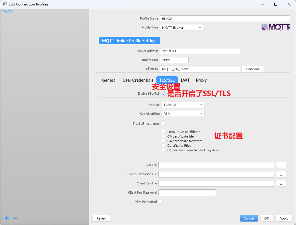Edit the Broker Port field
Viewport: 296px width, 225px height.
point(174,60)
